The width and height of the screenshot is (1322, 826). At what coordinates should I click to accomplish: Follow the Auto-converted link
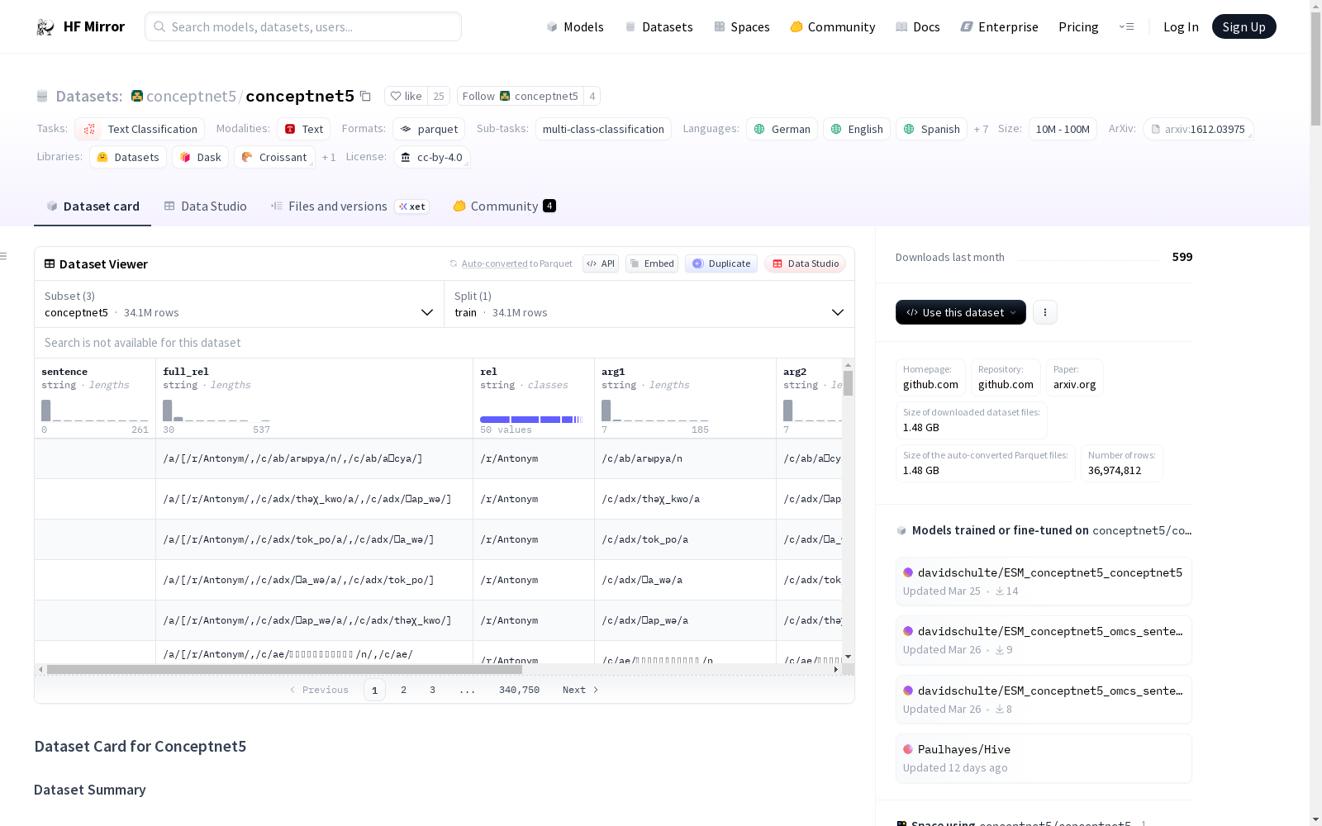pyautogui.click(x=494, y=263)
